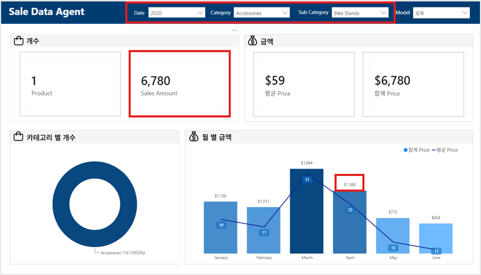Click the May bar in monthly chart
481x275 pixels.
[x=392, y=236]
